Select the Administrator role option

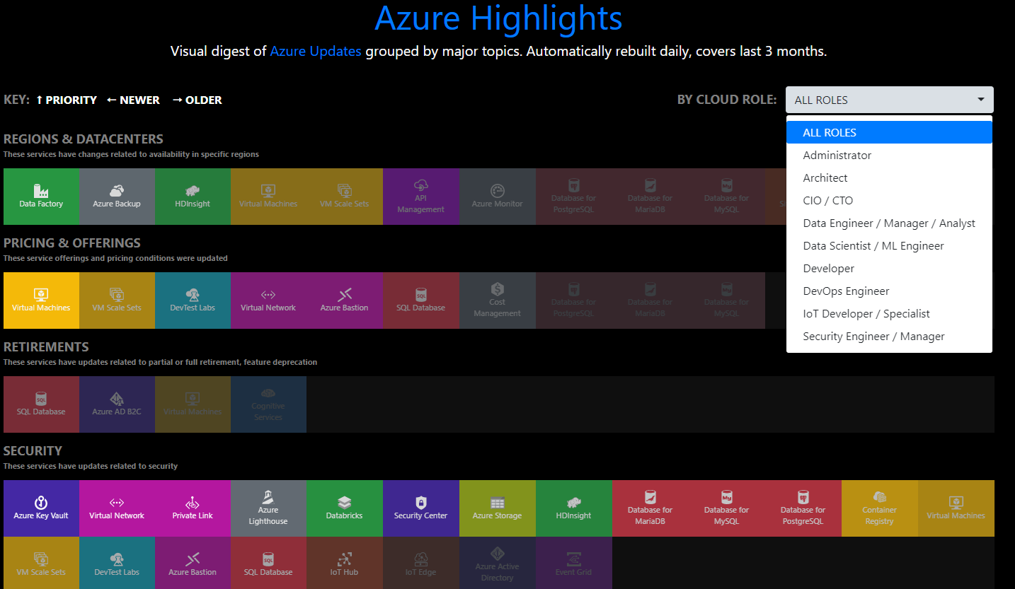(x=889, y=155)
